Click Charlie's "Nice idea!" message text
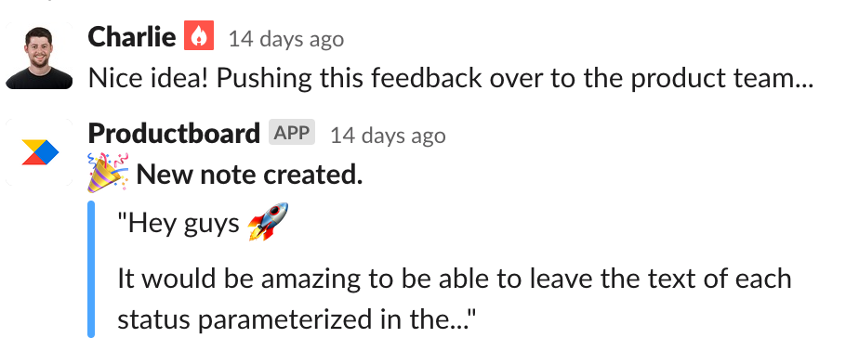This screenshot has height=364, width=859. 450,78
